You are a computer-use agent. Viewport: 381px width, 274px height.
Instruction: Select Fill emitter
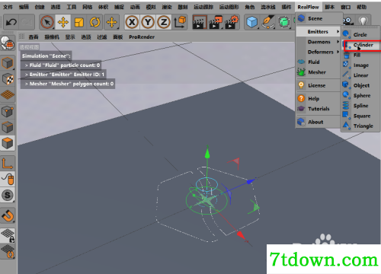point(360,55)
